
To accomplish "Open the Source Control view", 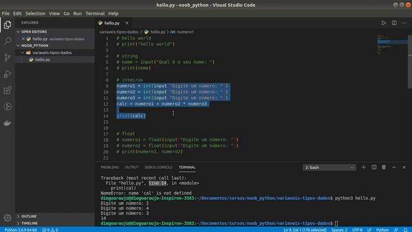I will [7, 57].
